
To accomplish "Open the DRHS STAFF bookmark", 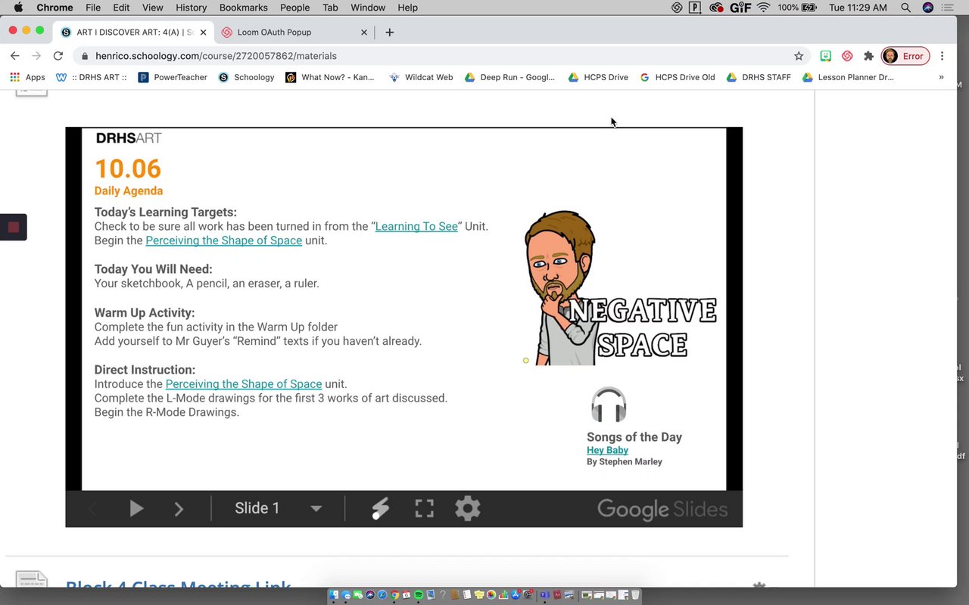I will (x=758, y=77).
